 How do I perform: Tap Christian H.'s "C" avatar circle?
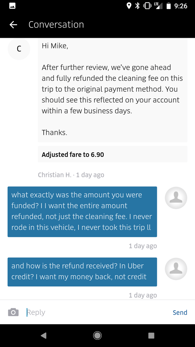19,49
